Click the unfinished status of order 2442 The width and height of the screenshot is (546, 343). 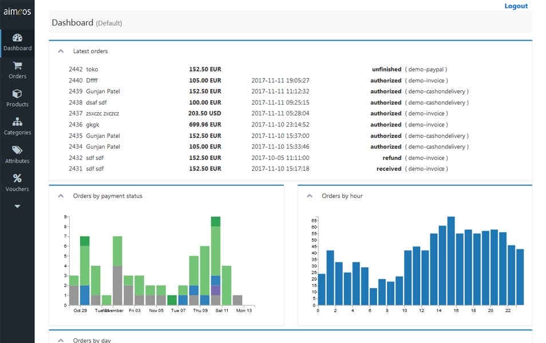click(385, 69)
